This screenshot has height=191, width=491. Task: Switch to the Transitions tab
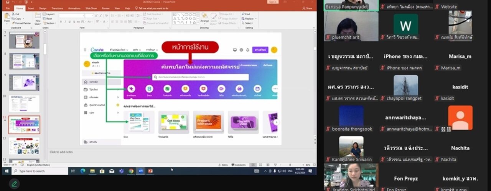point(57,8)
